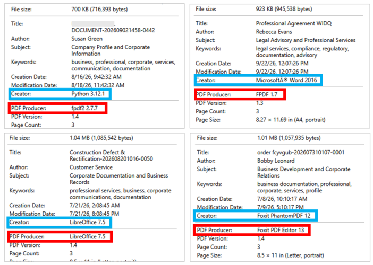Click the PDF version value 1.3

(x=259, y=103)
